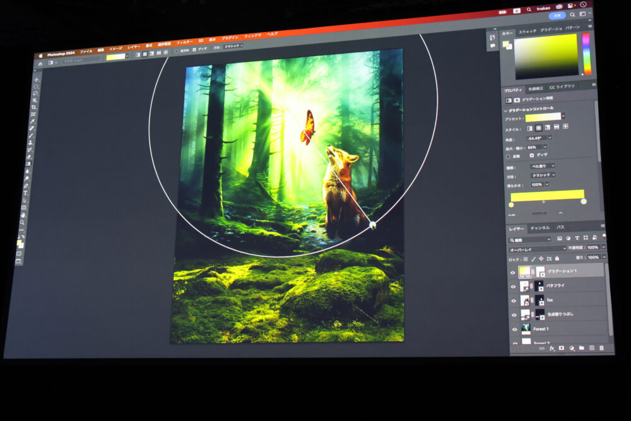The width and height of the screenshot is (631, 421).
Task: Click the fx layer style icon
Action: click(551, 348)
